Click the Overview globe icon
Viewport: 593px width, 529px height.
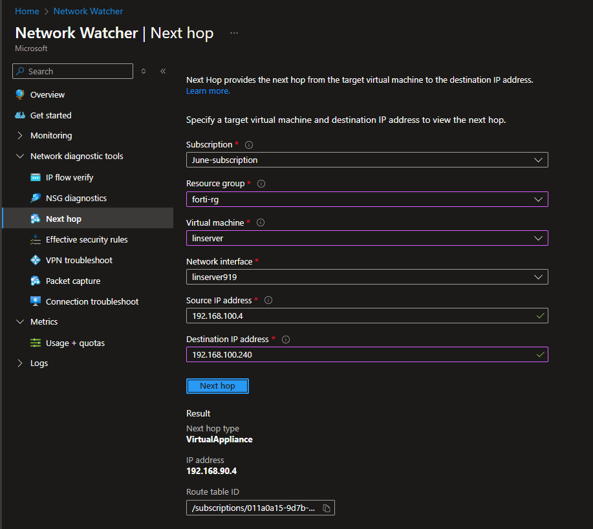(x=20, y=94)
